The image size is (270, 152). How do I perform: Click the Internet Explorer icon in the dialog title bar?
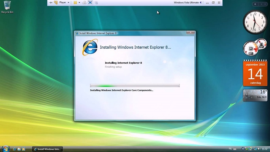click(77, 33)
